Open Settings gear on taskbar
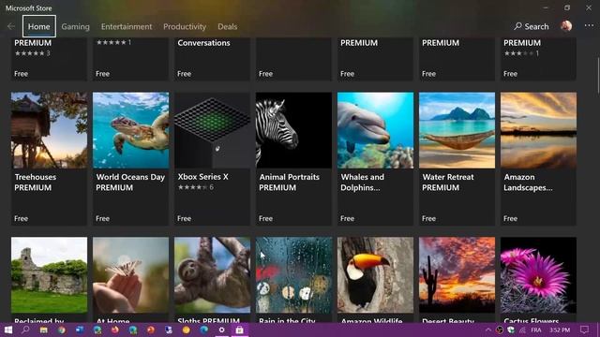Viewport: 600px width, 337px height. coord(221,330)
